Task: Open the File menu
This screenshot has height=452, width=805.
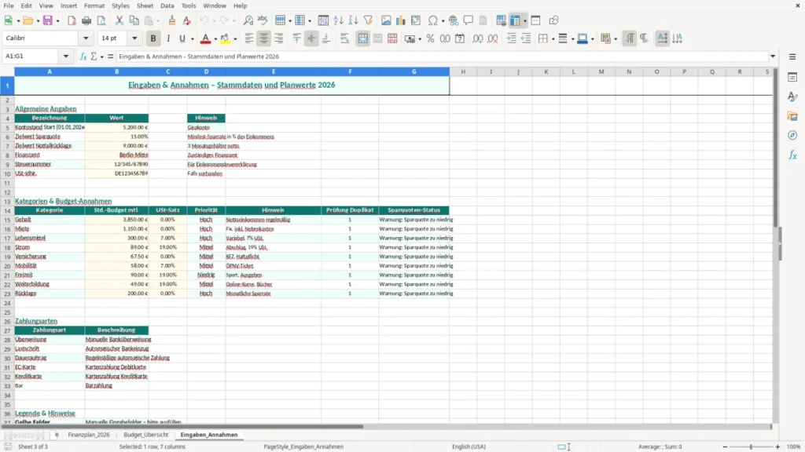Action: 9,5
